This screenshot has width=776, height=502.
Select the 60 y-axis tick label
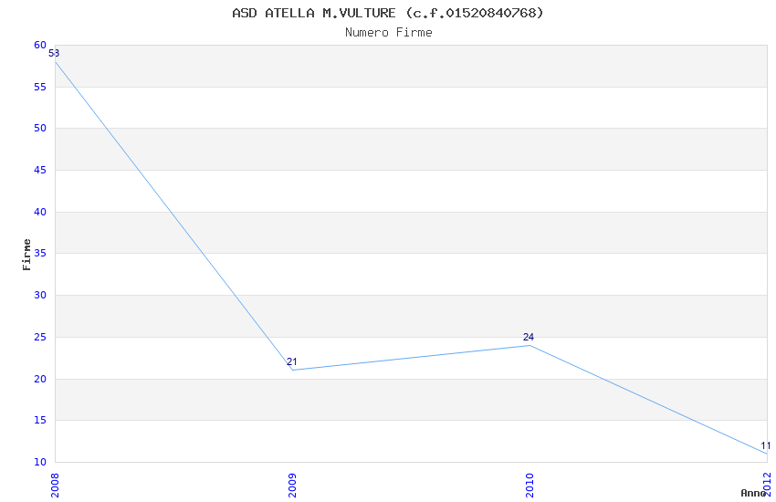40,45
